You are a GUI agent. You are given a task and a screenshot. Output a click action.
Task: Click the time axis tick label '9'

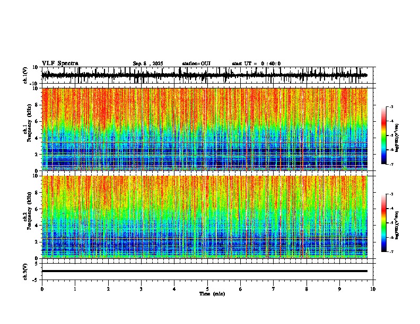click(339, 289)
